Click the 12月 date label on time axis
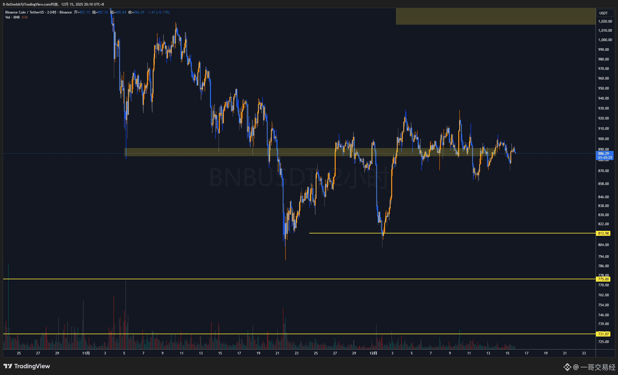 tap(373, 353)
